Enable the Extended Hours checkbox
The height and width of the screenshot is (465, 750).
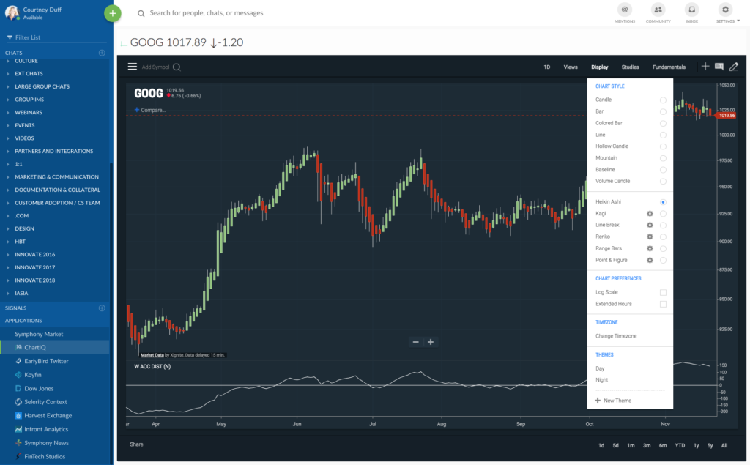point(663,304)
